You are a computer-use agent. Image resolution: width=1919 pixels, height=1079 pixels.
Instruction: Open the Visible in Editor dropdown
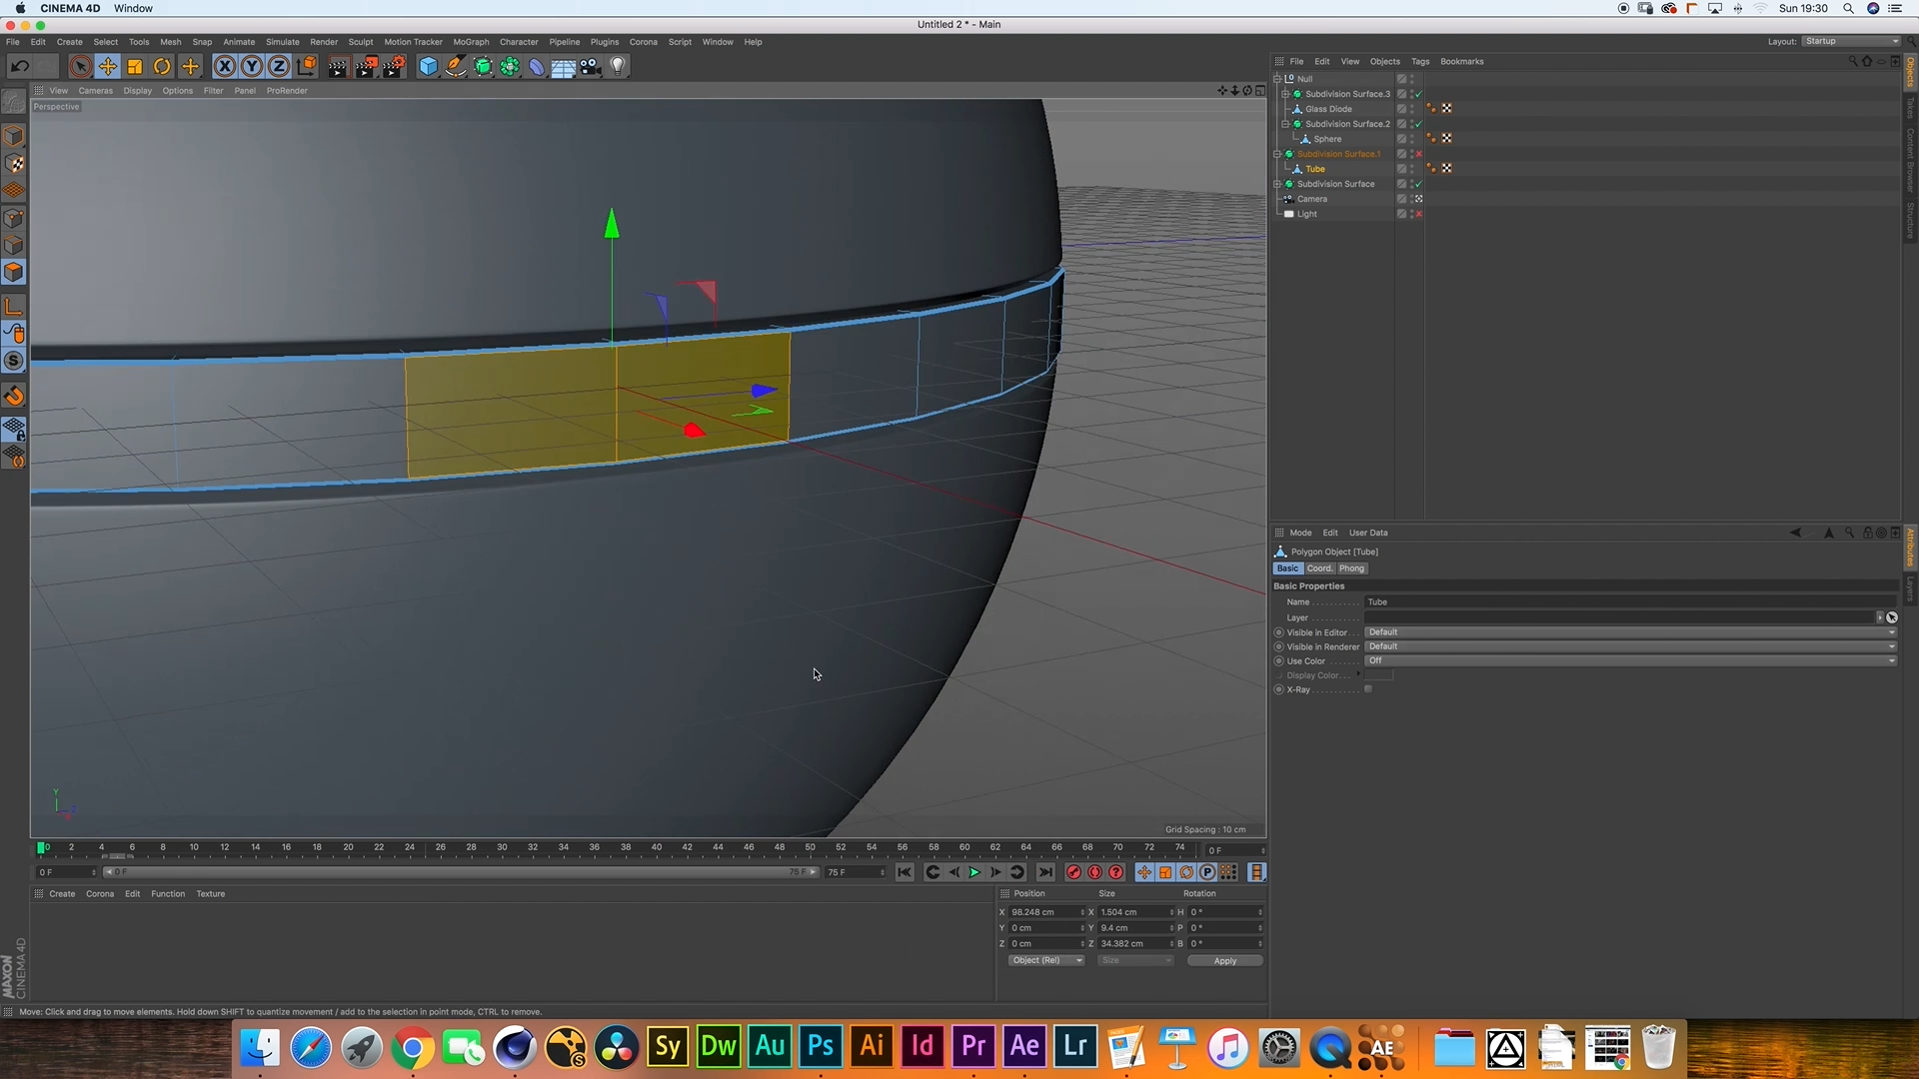click(x=1629, y=632)
